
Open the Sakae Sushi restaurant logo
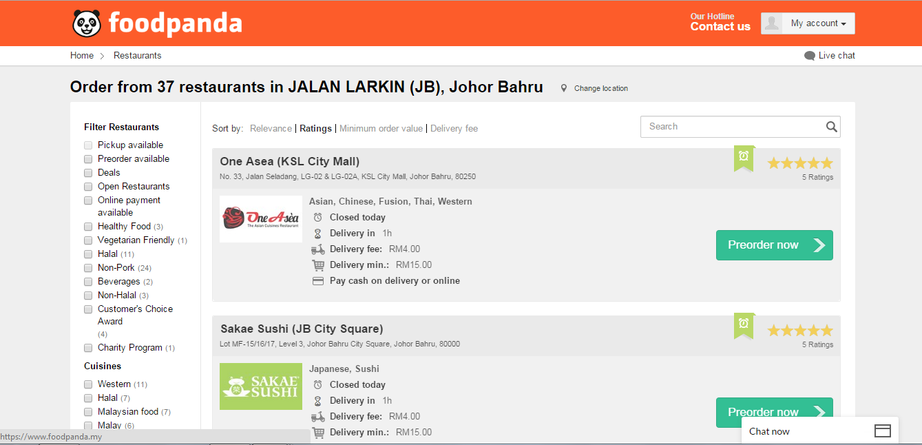tap(261, 386)
